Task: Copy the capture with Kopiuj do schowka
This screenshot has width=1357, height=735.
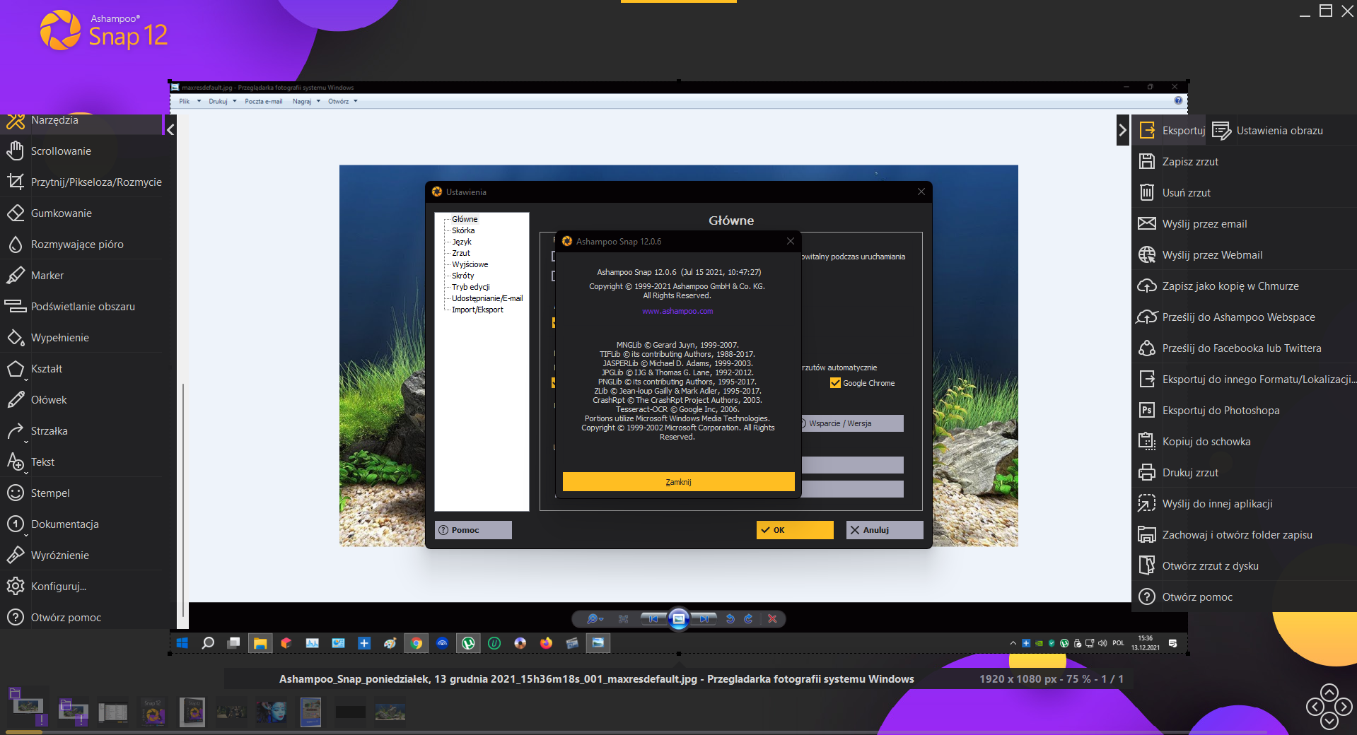Action: 1245,442
